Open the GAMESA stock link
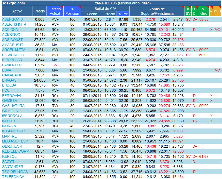Screen dimensions: 222x179 tap(10, 101)
